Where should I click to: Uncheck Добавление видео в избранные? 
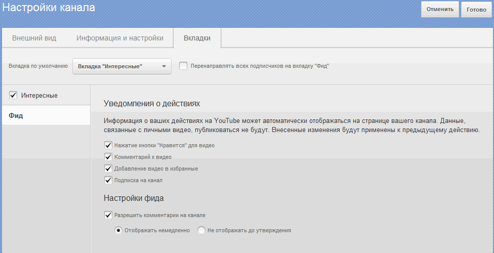[108, 168]
